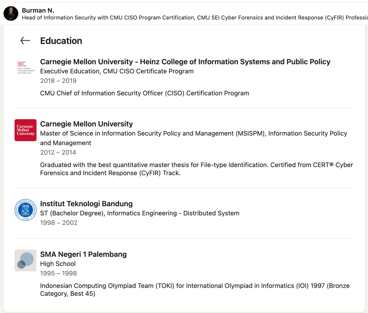Click the High School degree text
Screen dimensions: 368x313
pos(58,264)
